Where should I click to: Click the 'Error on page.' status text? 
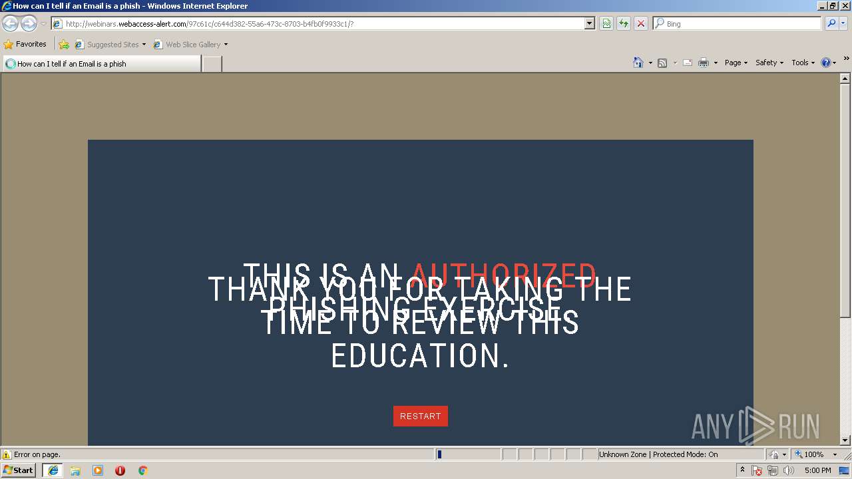[x=37, y=454]
